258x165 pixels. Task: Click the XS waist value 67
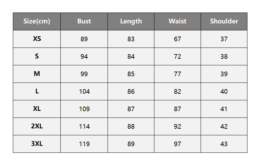(x=177, y=39)
